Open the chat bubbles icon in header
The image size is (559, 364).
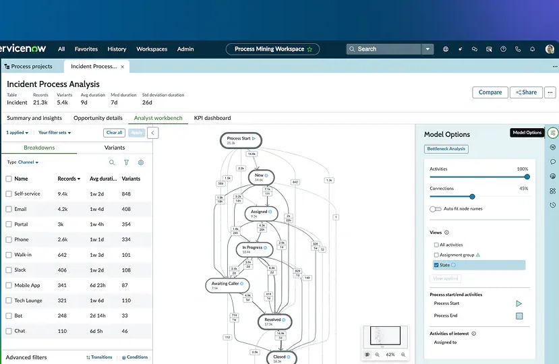tap(475, 49)
